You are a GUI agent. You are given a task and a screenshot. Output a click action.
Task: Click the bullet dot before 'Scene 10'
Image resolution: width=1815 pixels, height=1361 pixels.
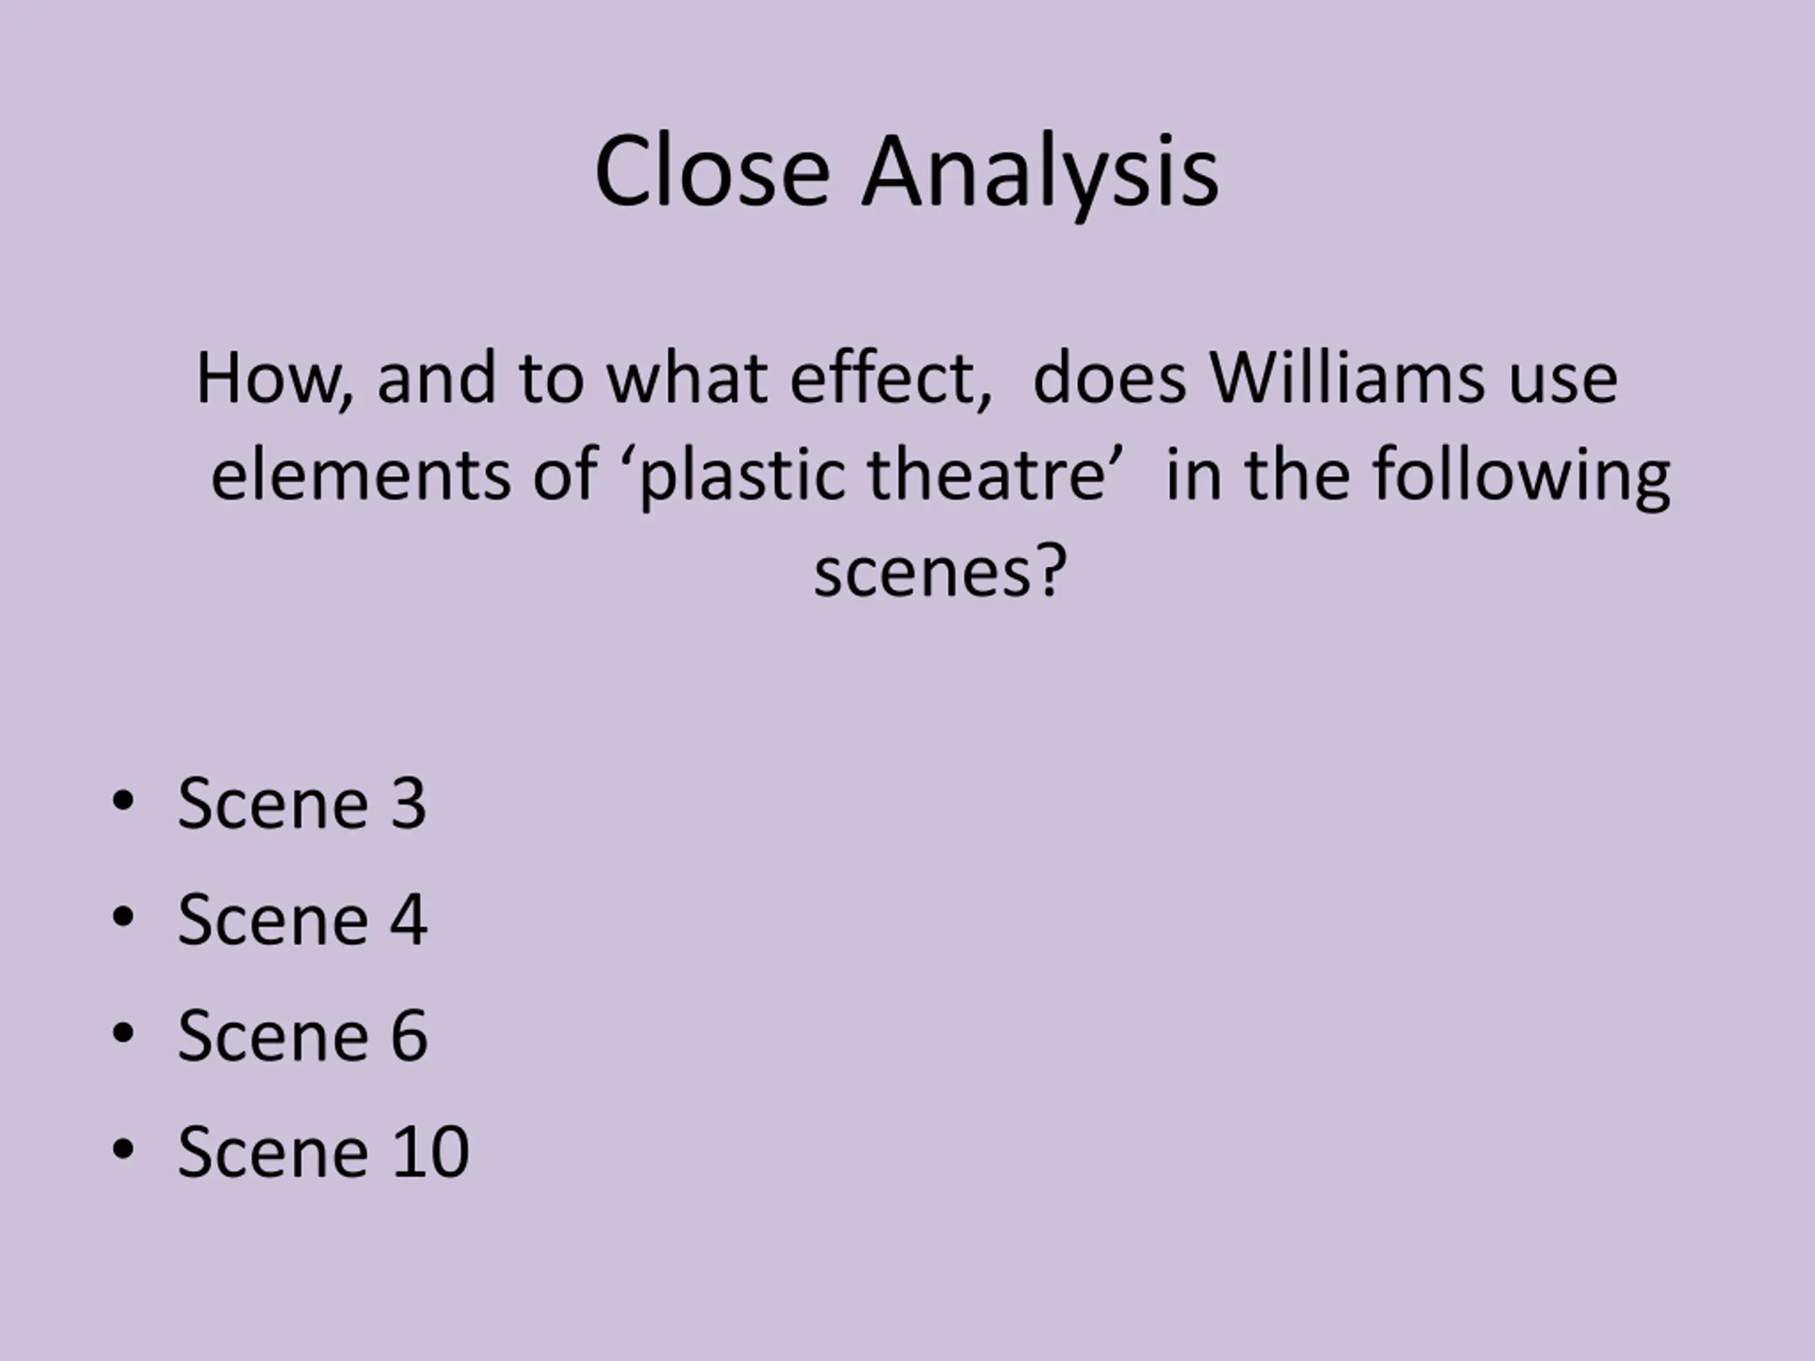click(122, 1150)
